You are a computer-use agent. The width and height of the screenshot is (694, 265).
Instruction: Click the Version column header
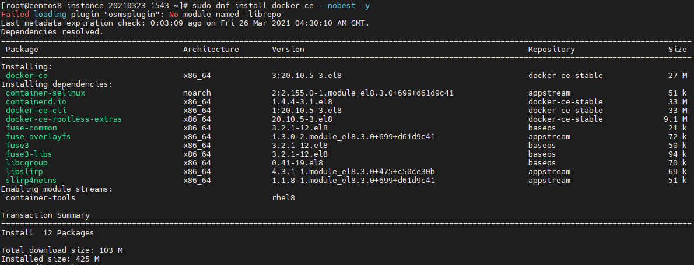coord(288,50)
